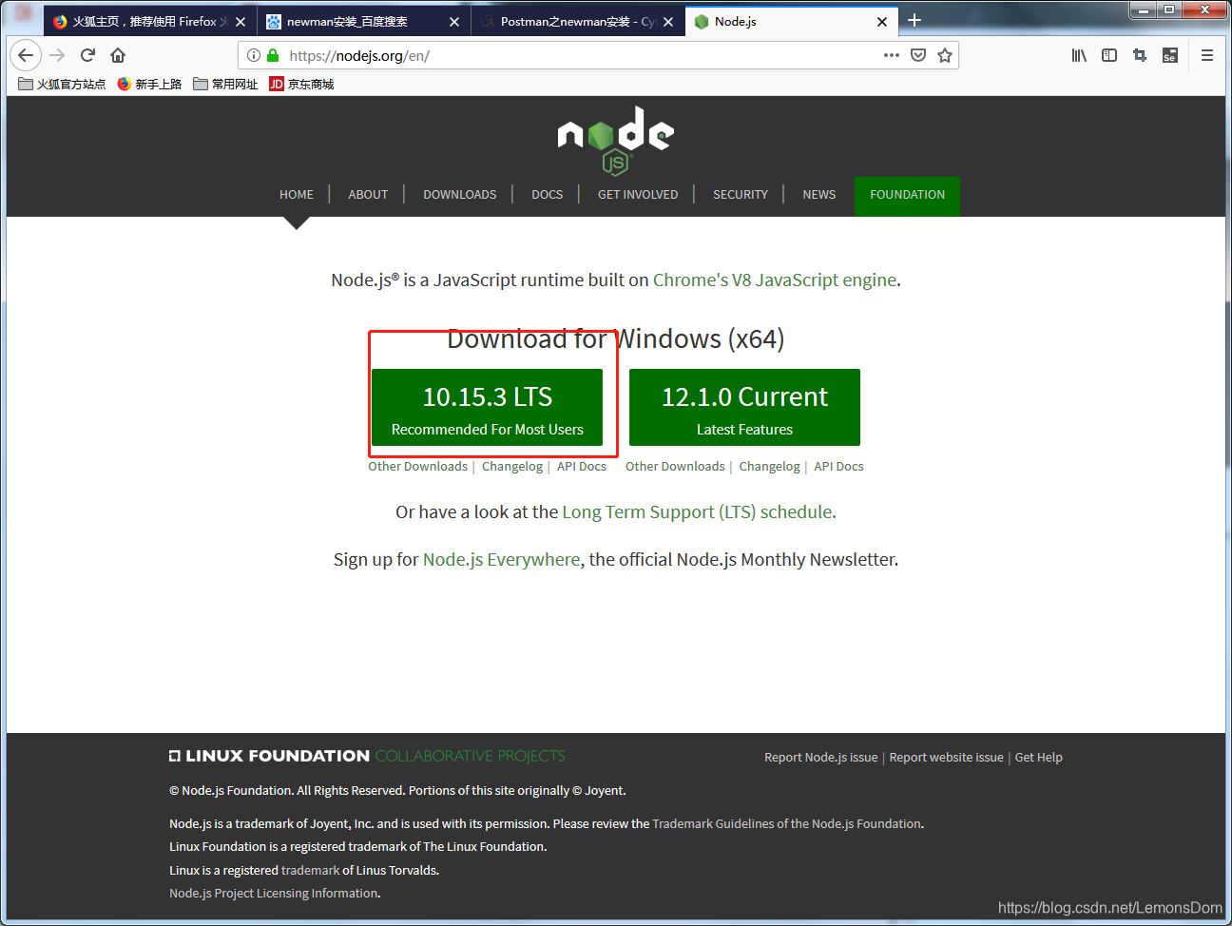Image resolution: width=1232 pixels, height=926 pixels.
Task: Follow the trademark link about Linus Torvalds
Action: tap(311, 871)
